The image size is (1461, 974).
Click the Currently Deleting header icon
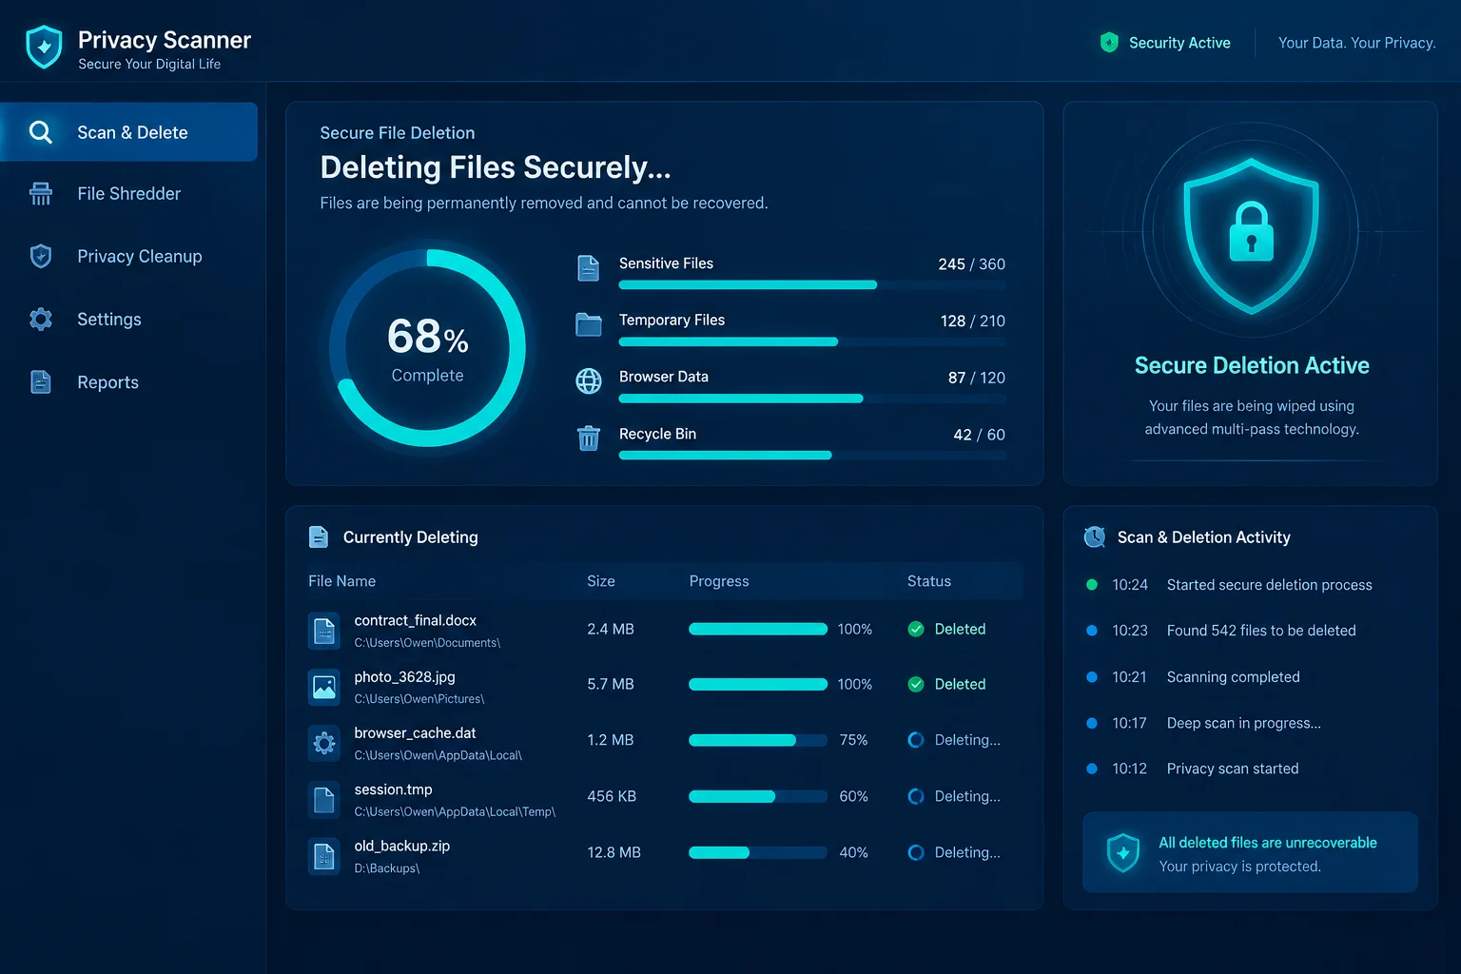click(319, 537)
